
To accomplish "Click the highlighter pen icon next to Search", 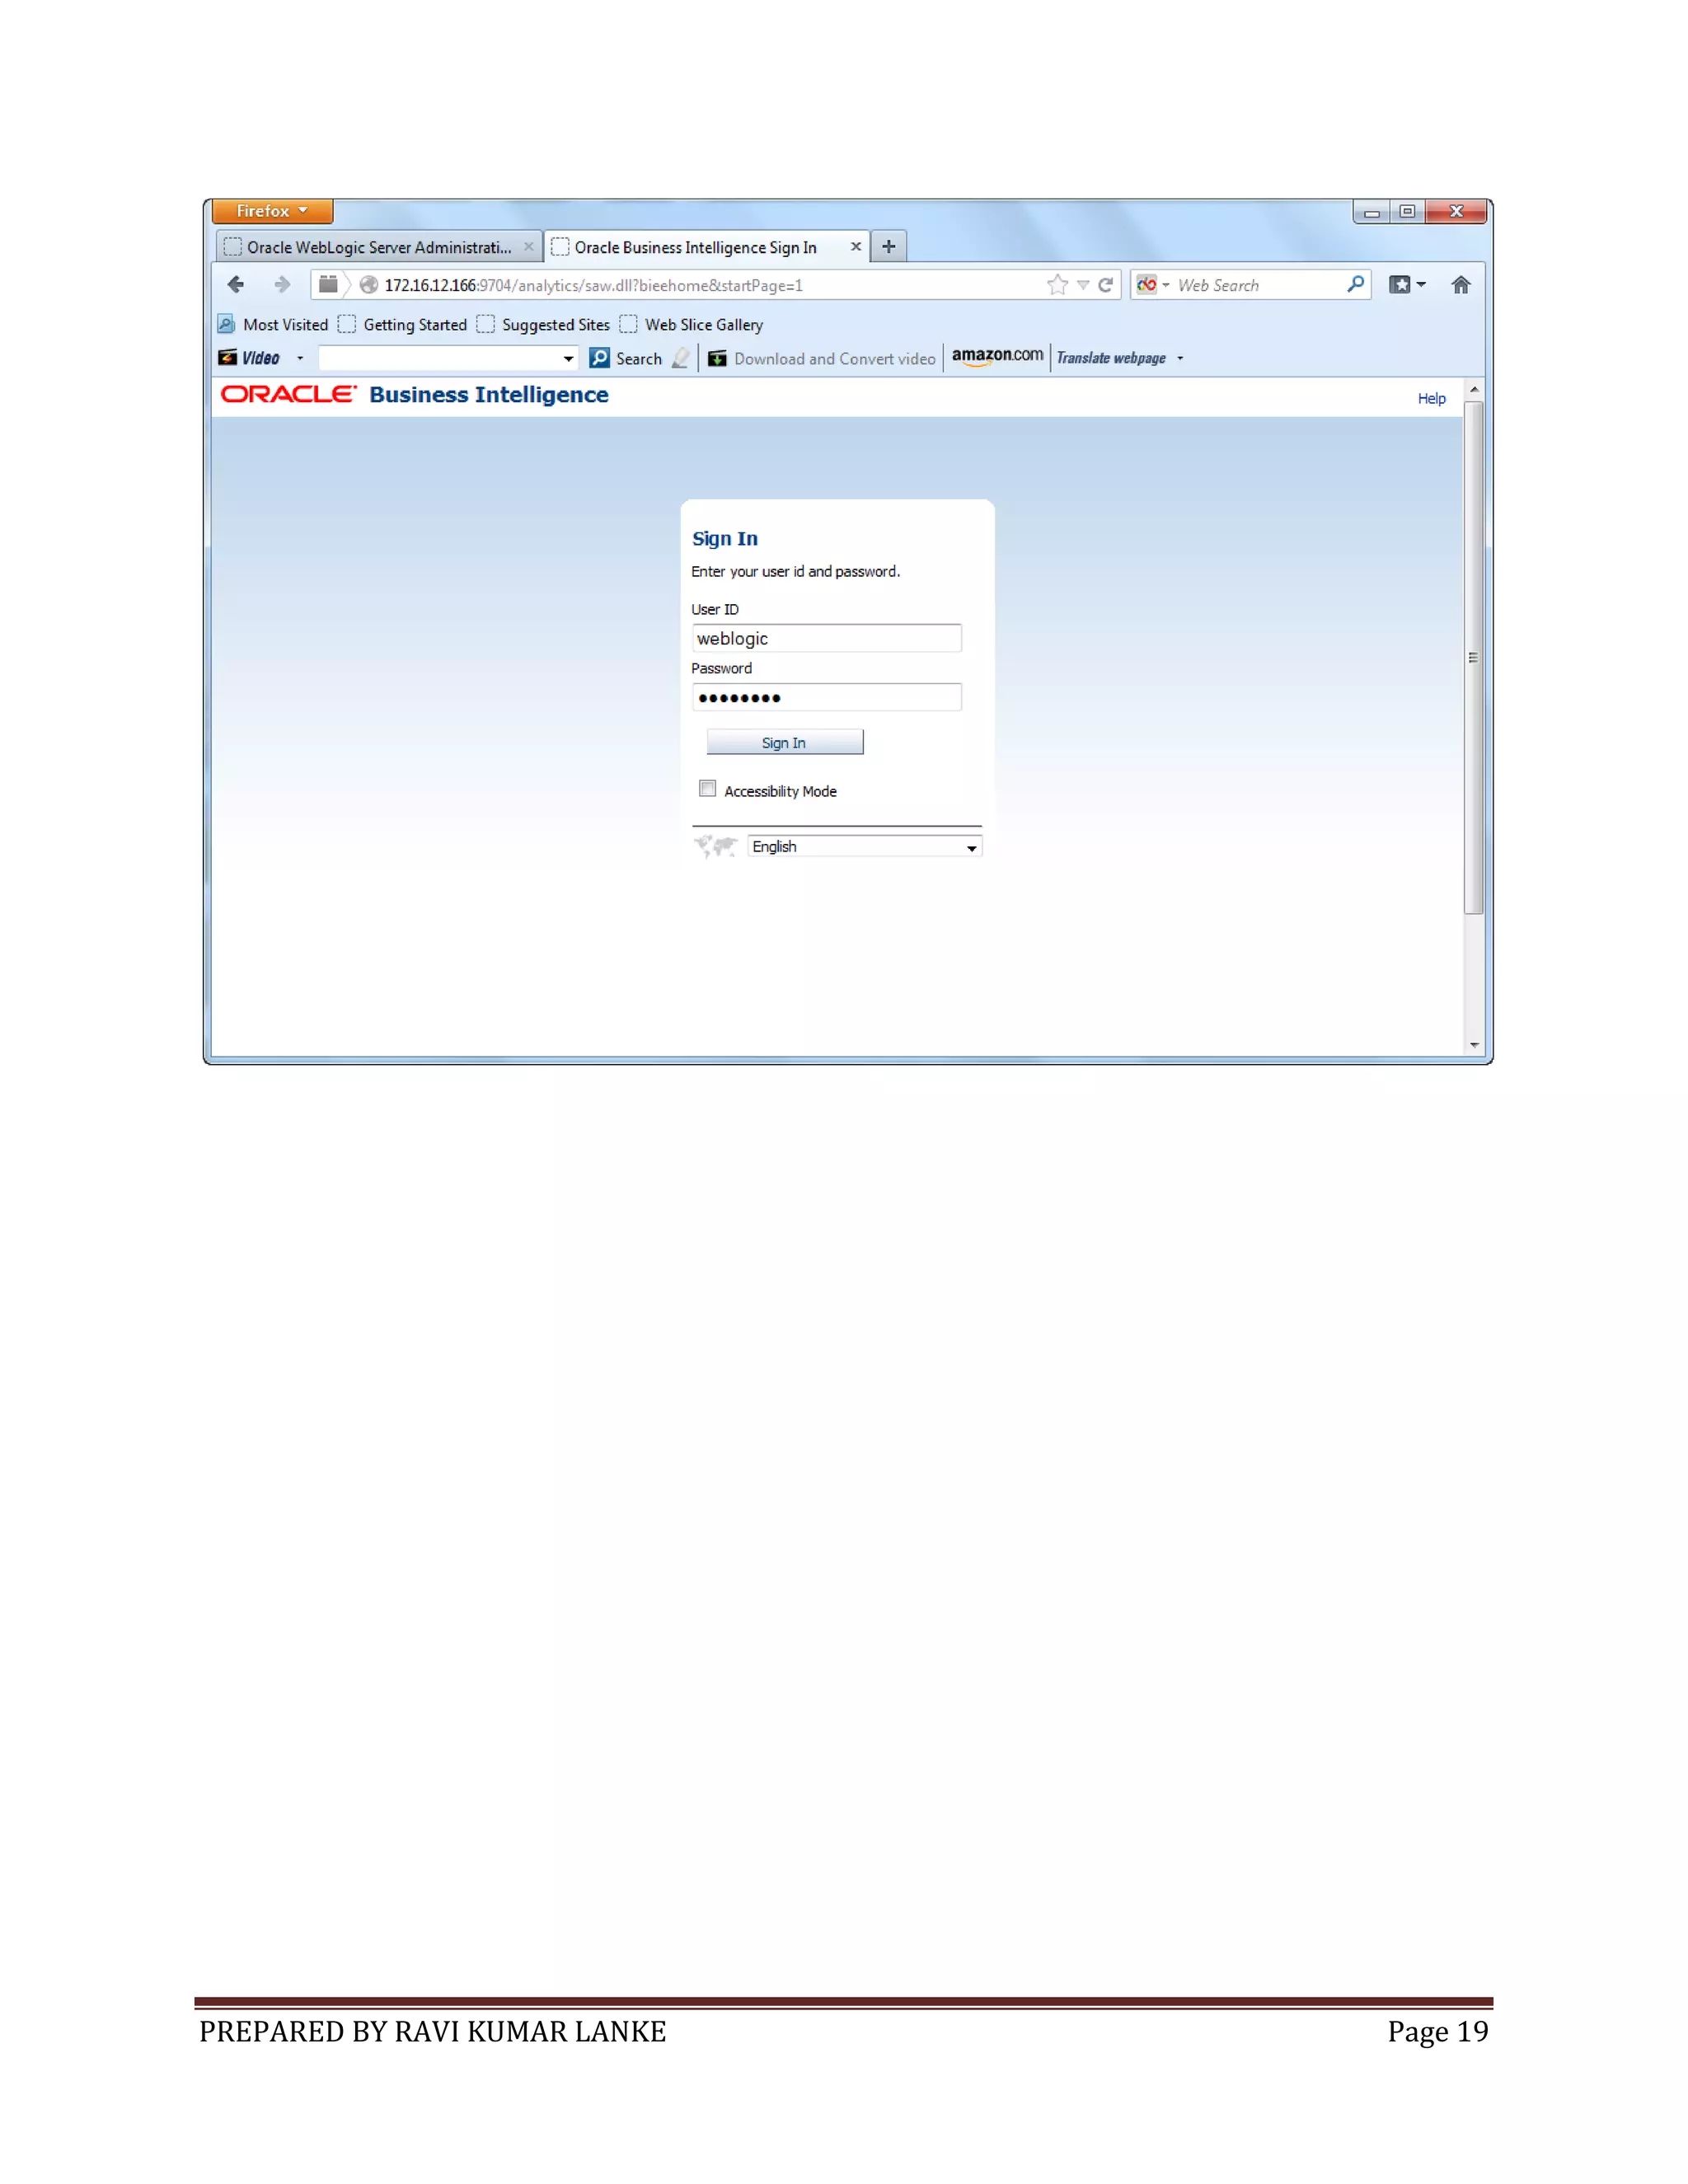I will (x=681, y=358).
